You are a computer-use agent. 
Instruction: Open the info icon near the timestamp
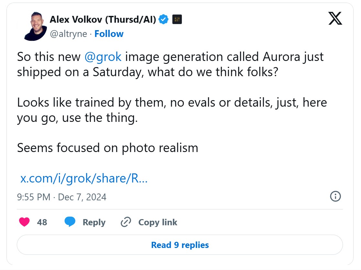335,196
